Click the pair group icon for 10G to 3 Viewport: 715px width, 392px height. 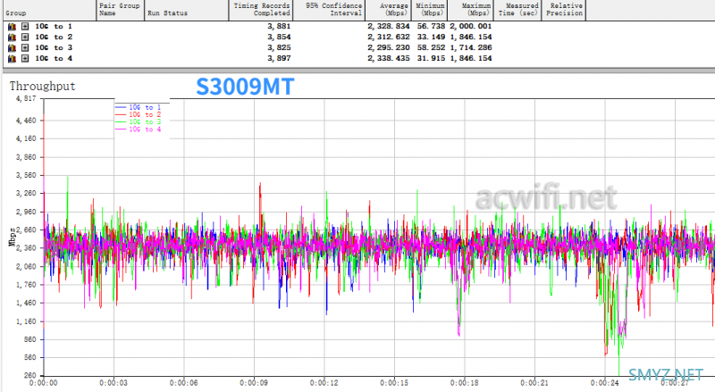[x=12, y=48]
